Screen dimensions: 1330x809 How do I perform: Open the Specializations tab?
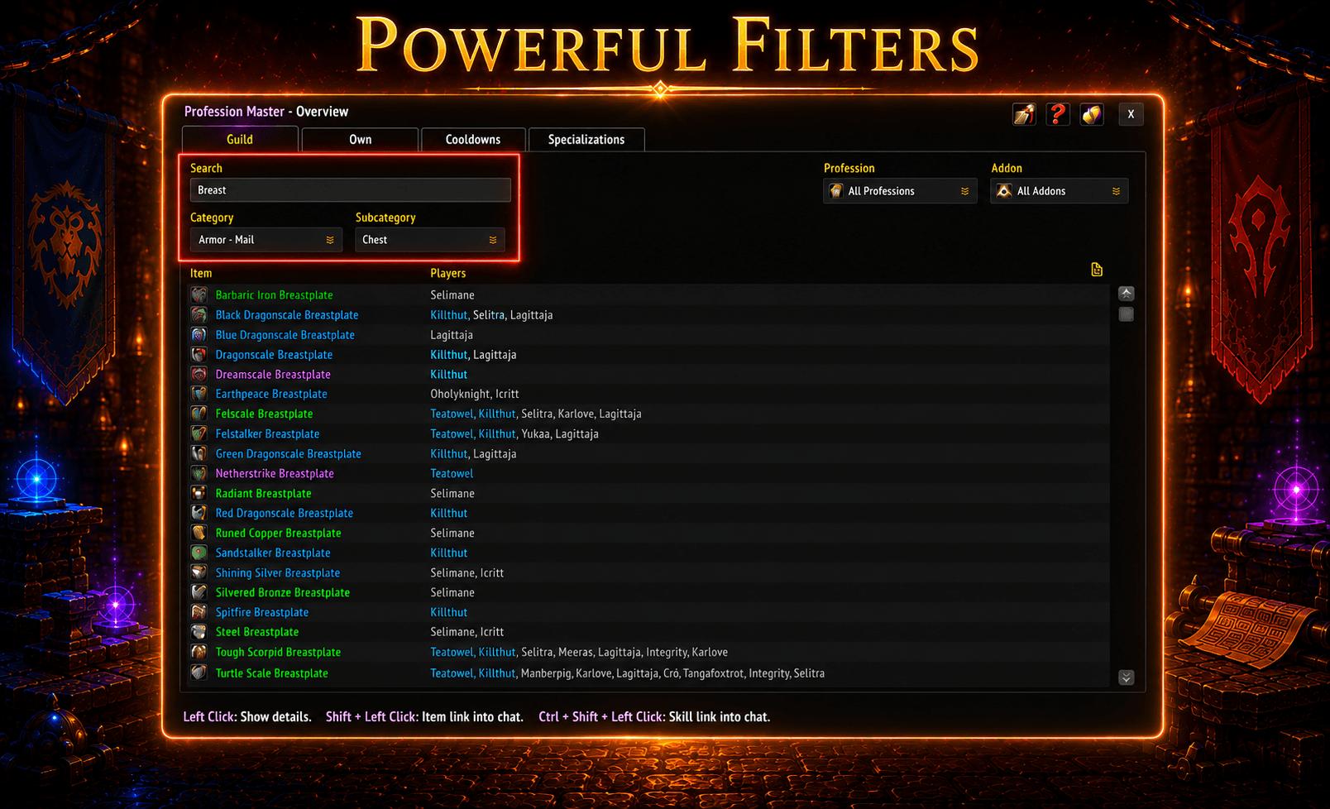pyautogui.click(x=586, y=139)
